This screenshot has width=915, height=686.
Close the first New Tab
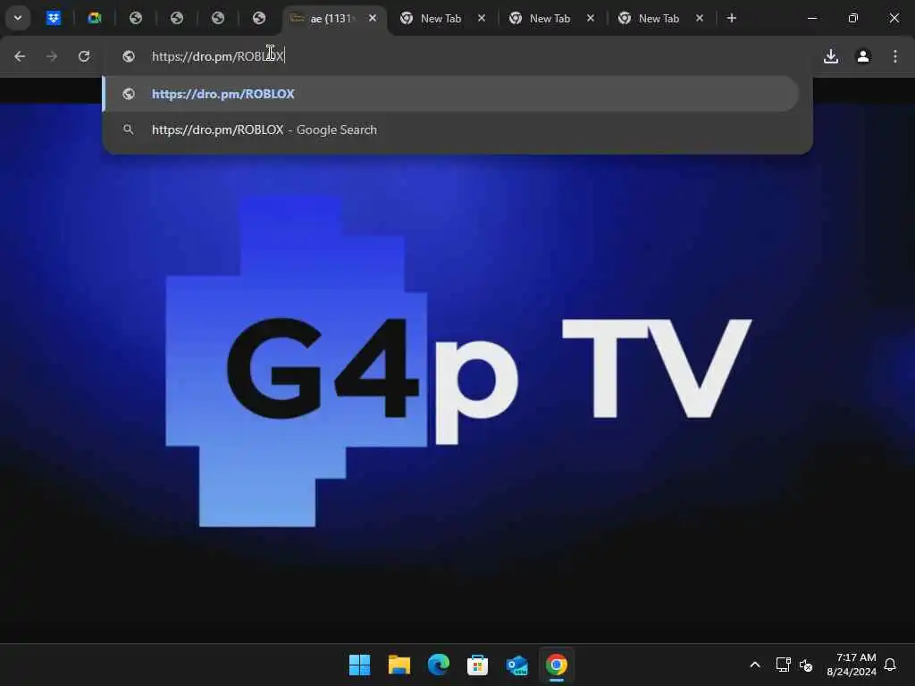(482, 18)
